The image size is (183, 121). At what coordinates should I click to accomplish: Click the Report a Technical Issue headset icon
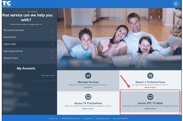coord(150,76)
